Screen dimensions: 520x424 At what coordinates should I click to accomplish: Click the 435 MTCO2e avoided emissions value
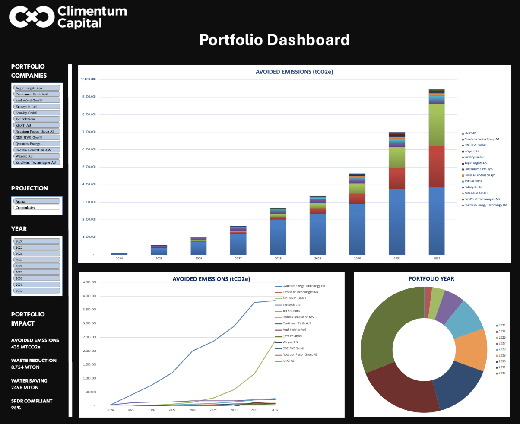26,347
